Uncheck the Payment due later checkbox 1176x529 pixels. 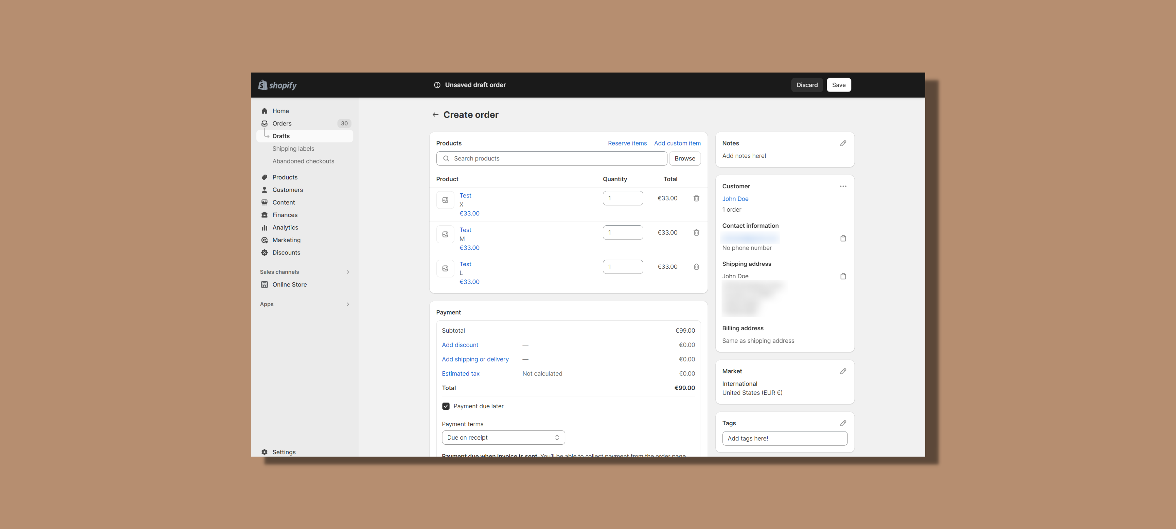click(446, 406)
